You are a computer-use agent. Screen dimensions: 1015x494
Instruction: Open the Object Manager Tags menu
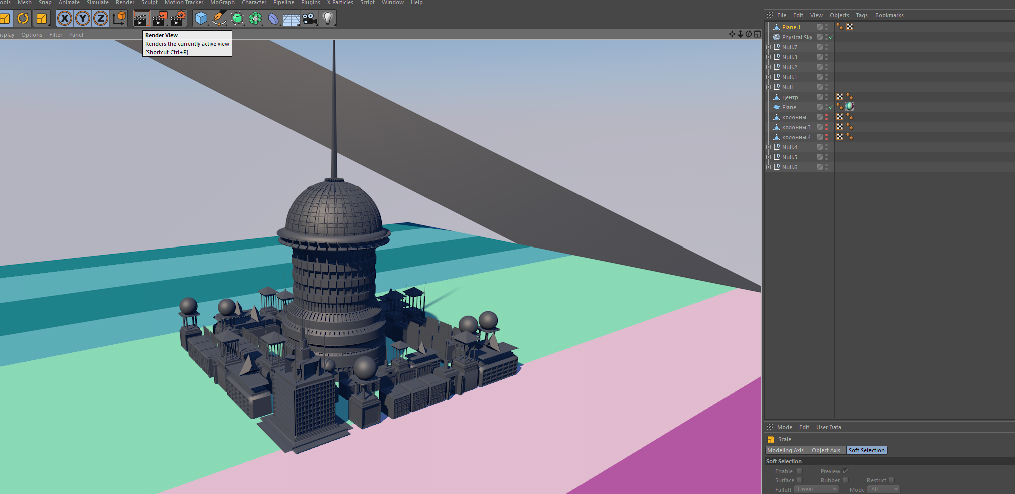pyautogui.click(x=862, y=15)
